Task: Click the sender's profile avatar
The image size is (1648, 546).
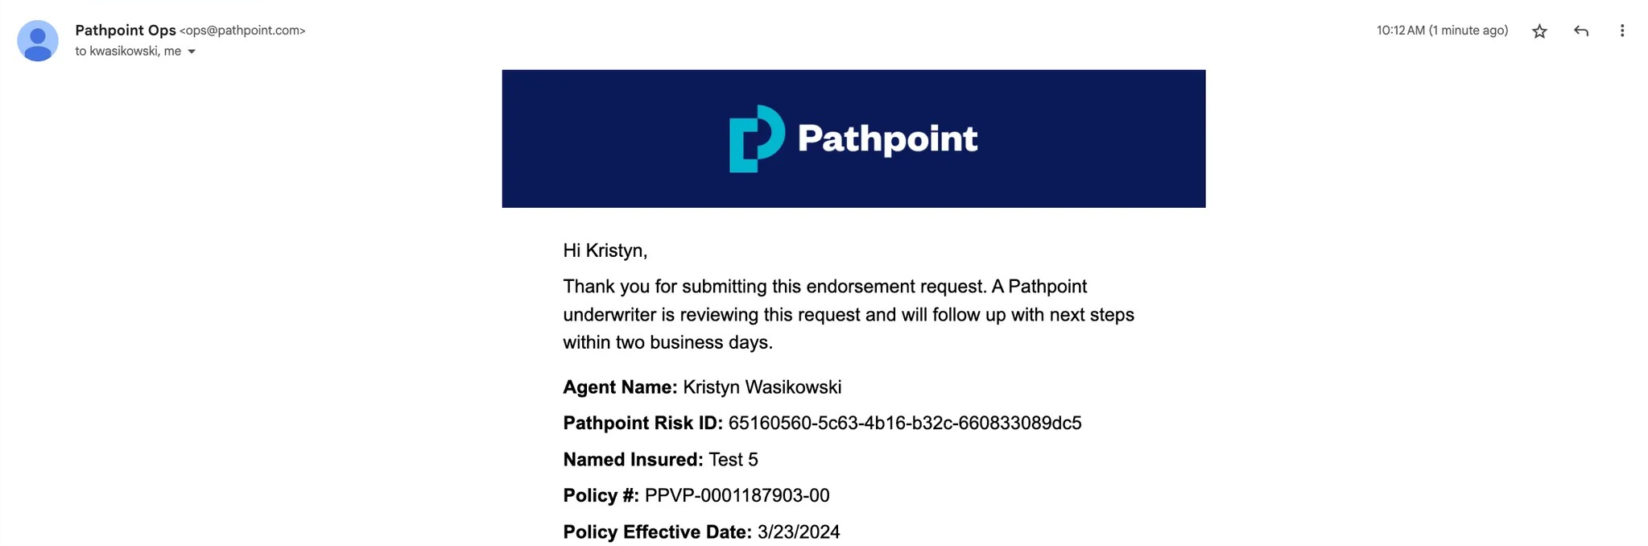Action: (38, 41)
